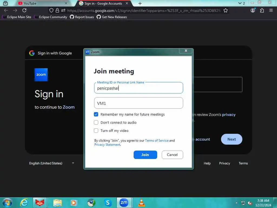Open Report Issues bookmark
This screenshot has width=277, height=208.
tap(82, 17)
